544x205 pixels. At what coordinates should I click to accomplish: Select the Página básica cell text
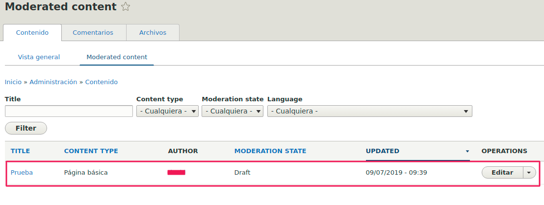tap(86, 172)
